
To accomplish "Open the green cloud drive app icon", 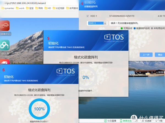I will 5,45.
